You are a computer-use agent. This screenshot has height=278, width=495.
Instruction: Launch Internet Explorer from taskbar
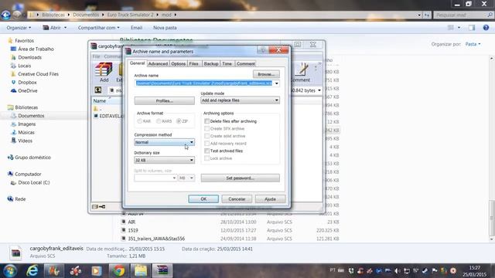[32, 271]
